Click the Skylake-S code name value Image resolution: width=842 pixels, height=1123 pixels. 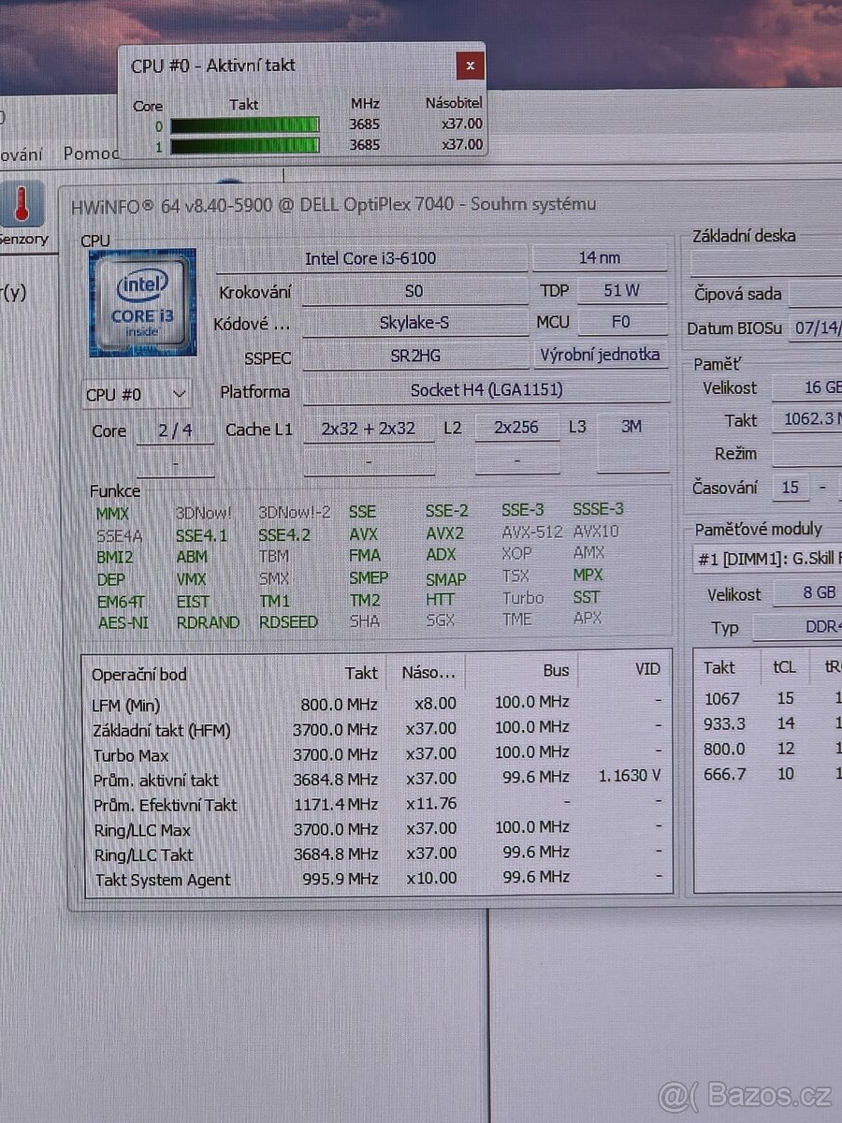[x=414, y=322]
